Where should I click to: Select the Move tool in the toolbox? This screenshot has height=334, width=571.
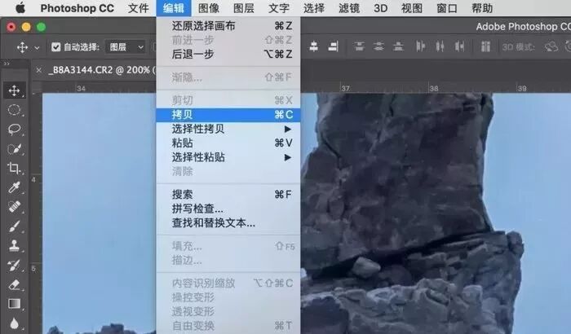(14, 90)
